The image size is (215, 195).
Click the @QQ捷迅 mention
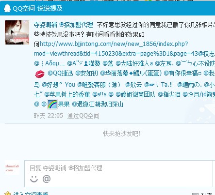pos(60,73)
